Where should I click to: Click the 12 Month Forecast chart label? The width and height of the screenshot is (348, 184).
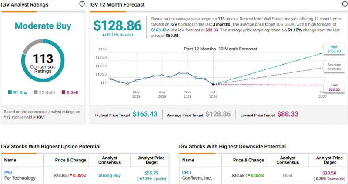238,49
